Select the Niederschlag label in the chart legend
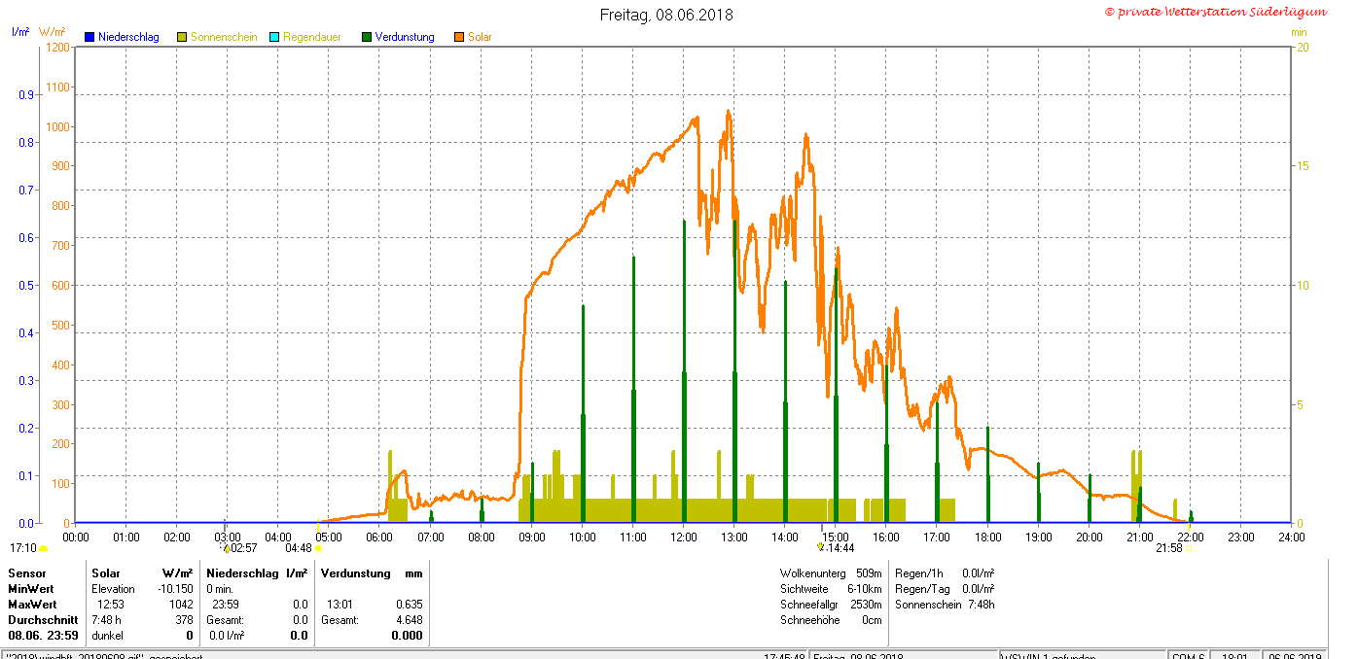The image size is (1358, 659). (x=128, y=37)
